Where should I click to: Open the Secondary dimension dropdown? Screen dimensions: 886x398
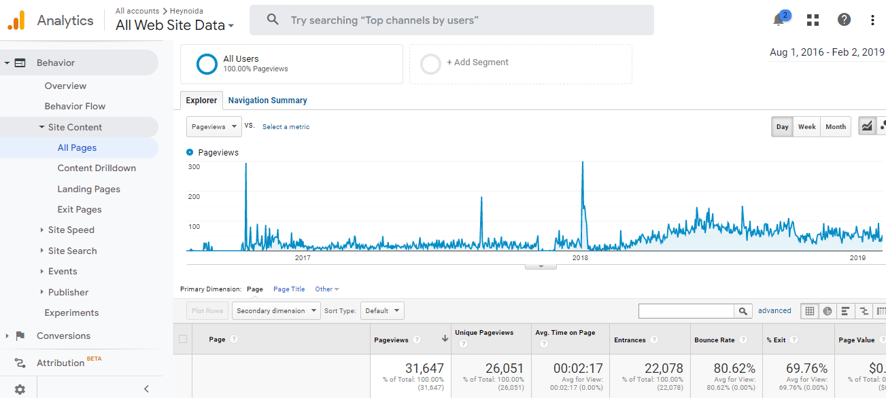[x=275, y=310]
